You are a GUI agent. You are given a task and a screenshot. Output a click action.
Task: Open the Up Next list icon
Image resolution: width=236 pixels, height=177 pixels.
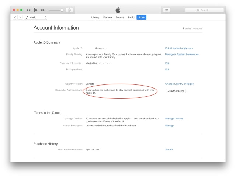167,10
